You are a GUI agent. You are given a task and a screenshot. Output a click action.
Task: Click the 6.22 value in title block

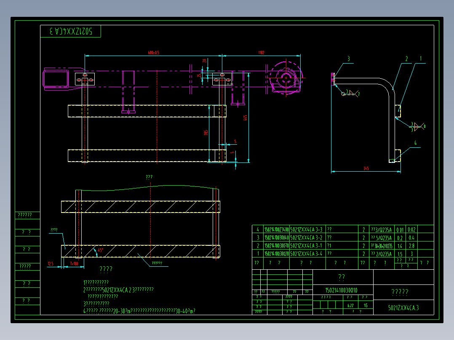click(x=350, y=305)
